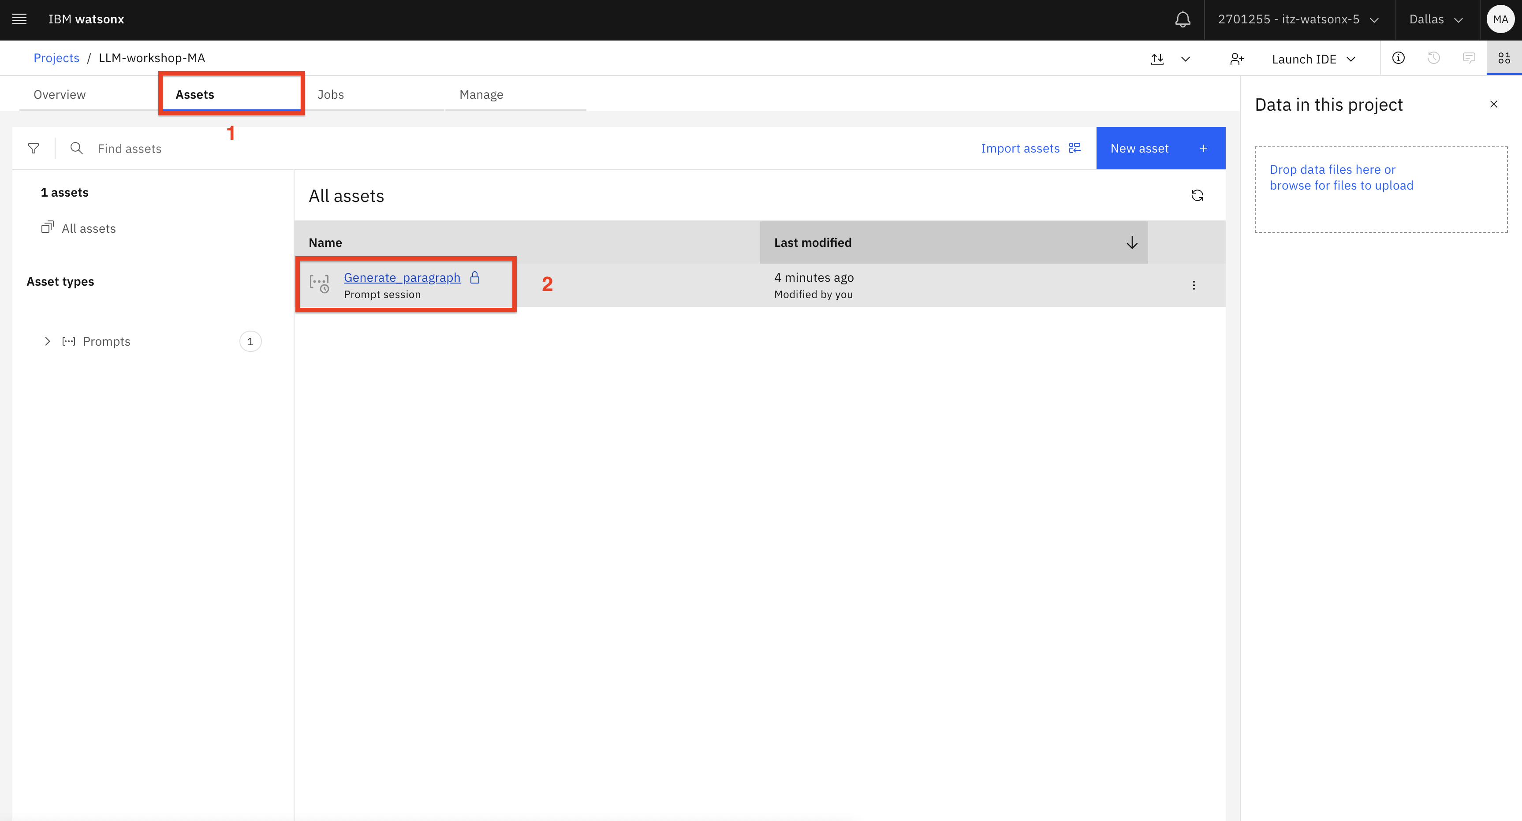Click browse for files to upload
This screenshot has height=821, width=1522.
pos(1341,185)
